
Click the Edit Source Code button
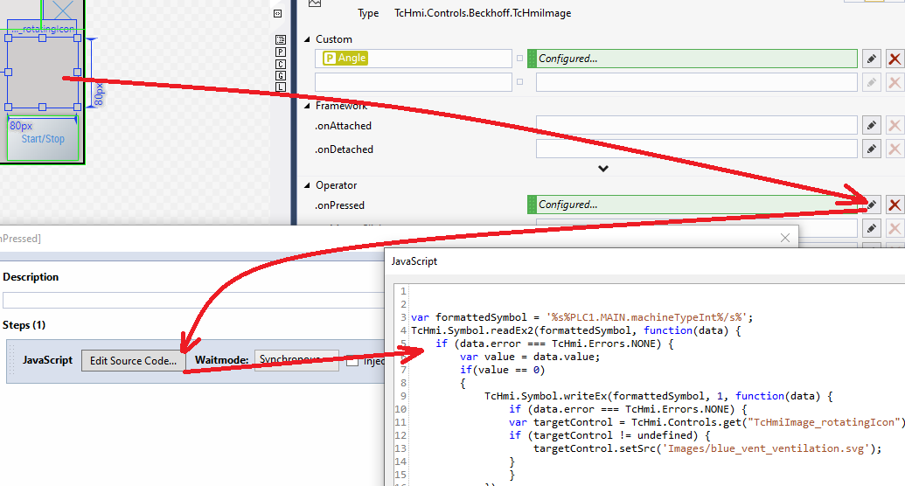tap(133, 361)
